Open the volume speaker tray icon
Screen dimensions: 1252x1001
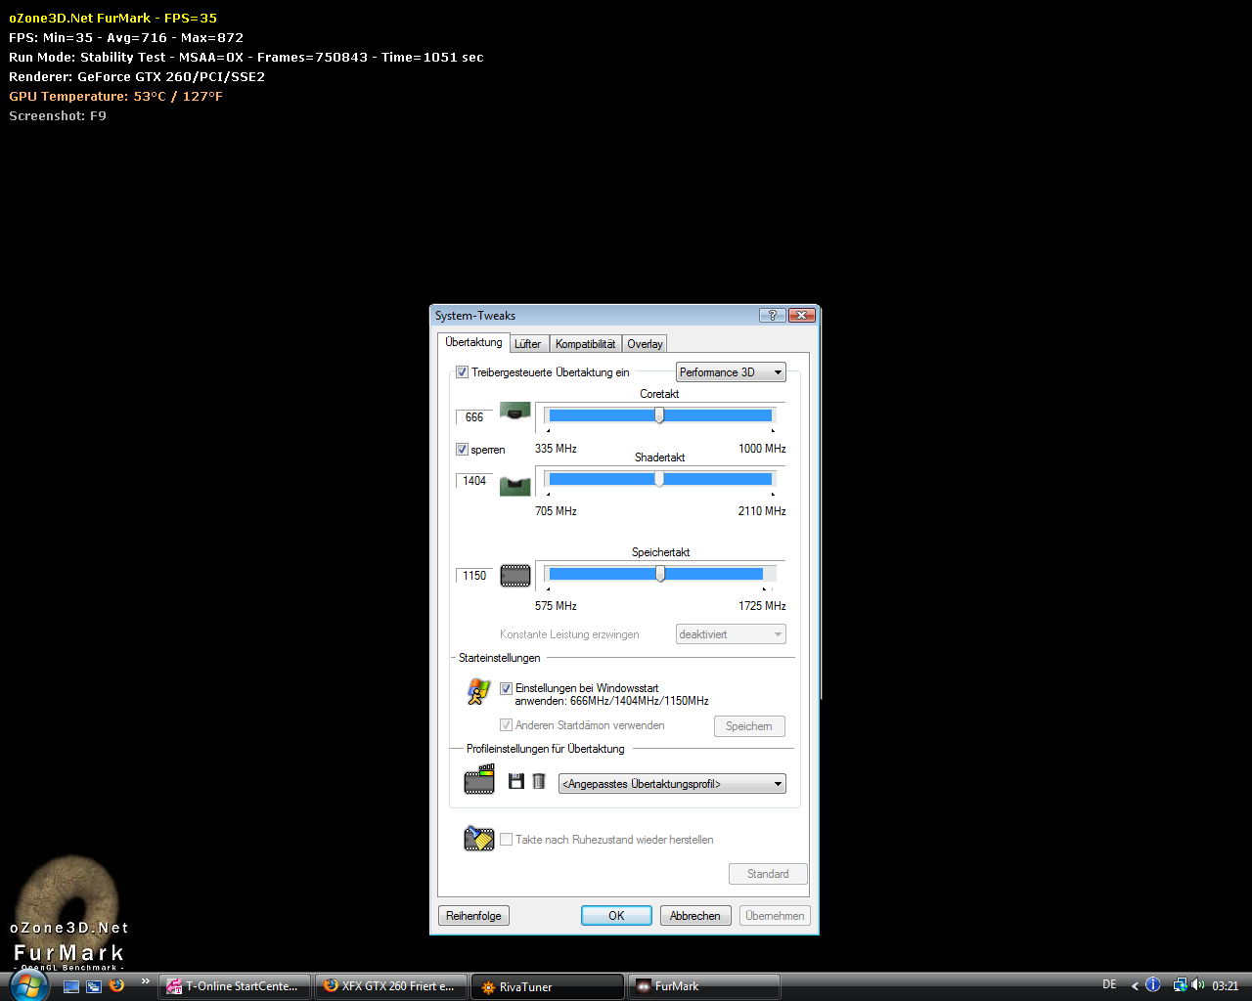point(1198,985)
